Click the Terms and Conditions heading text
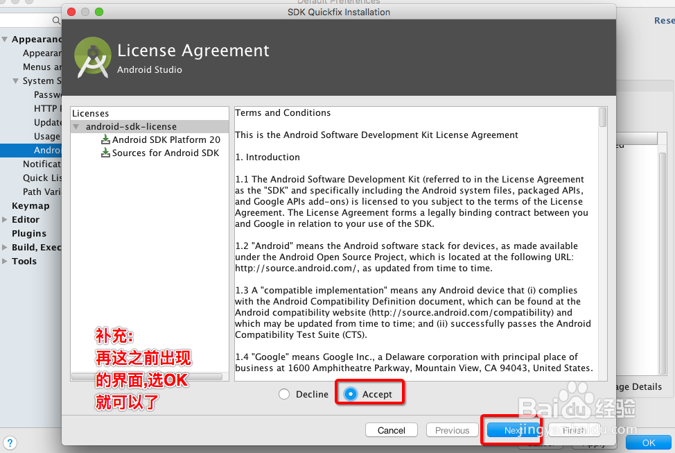 [283, 112]
